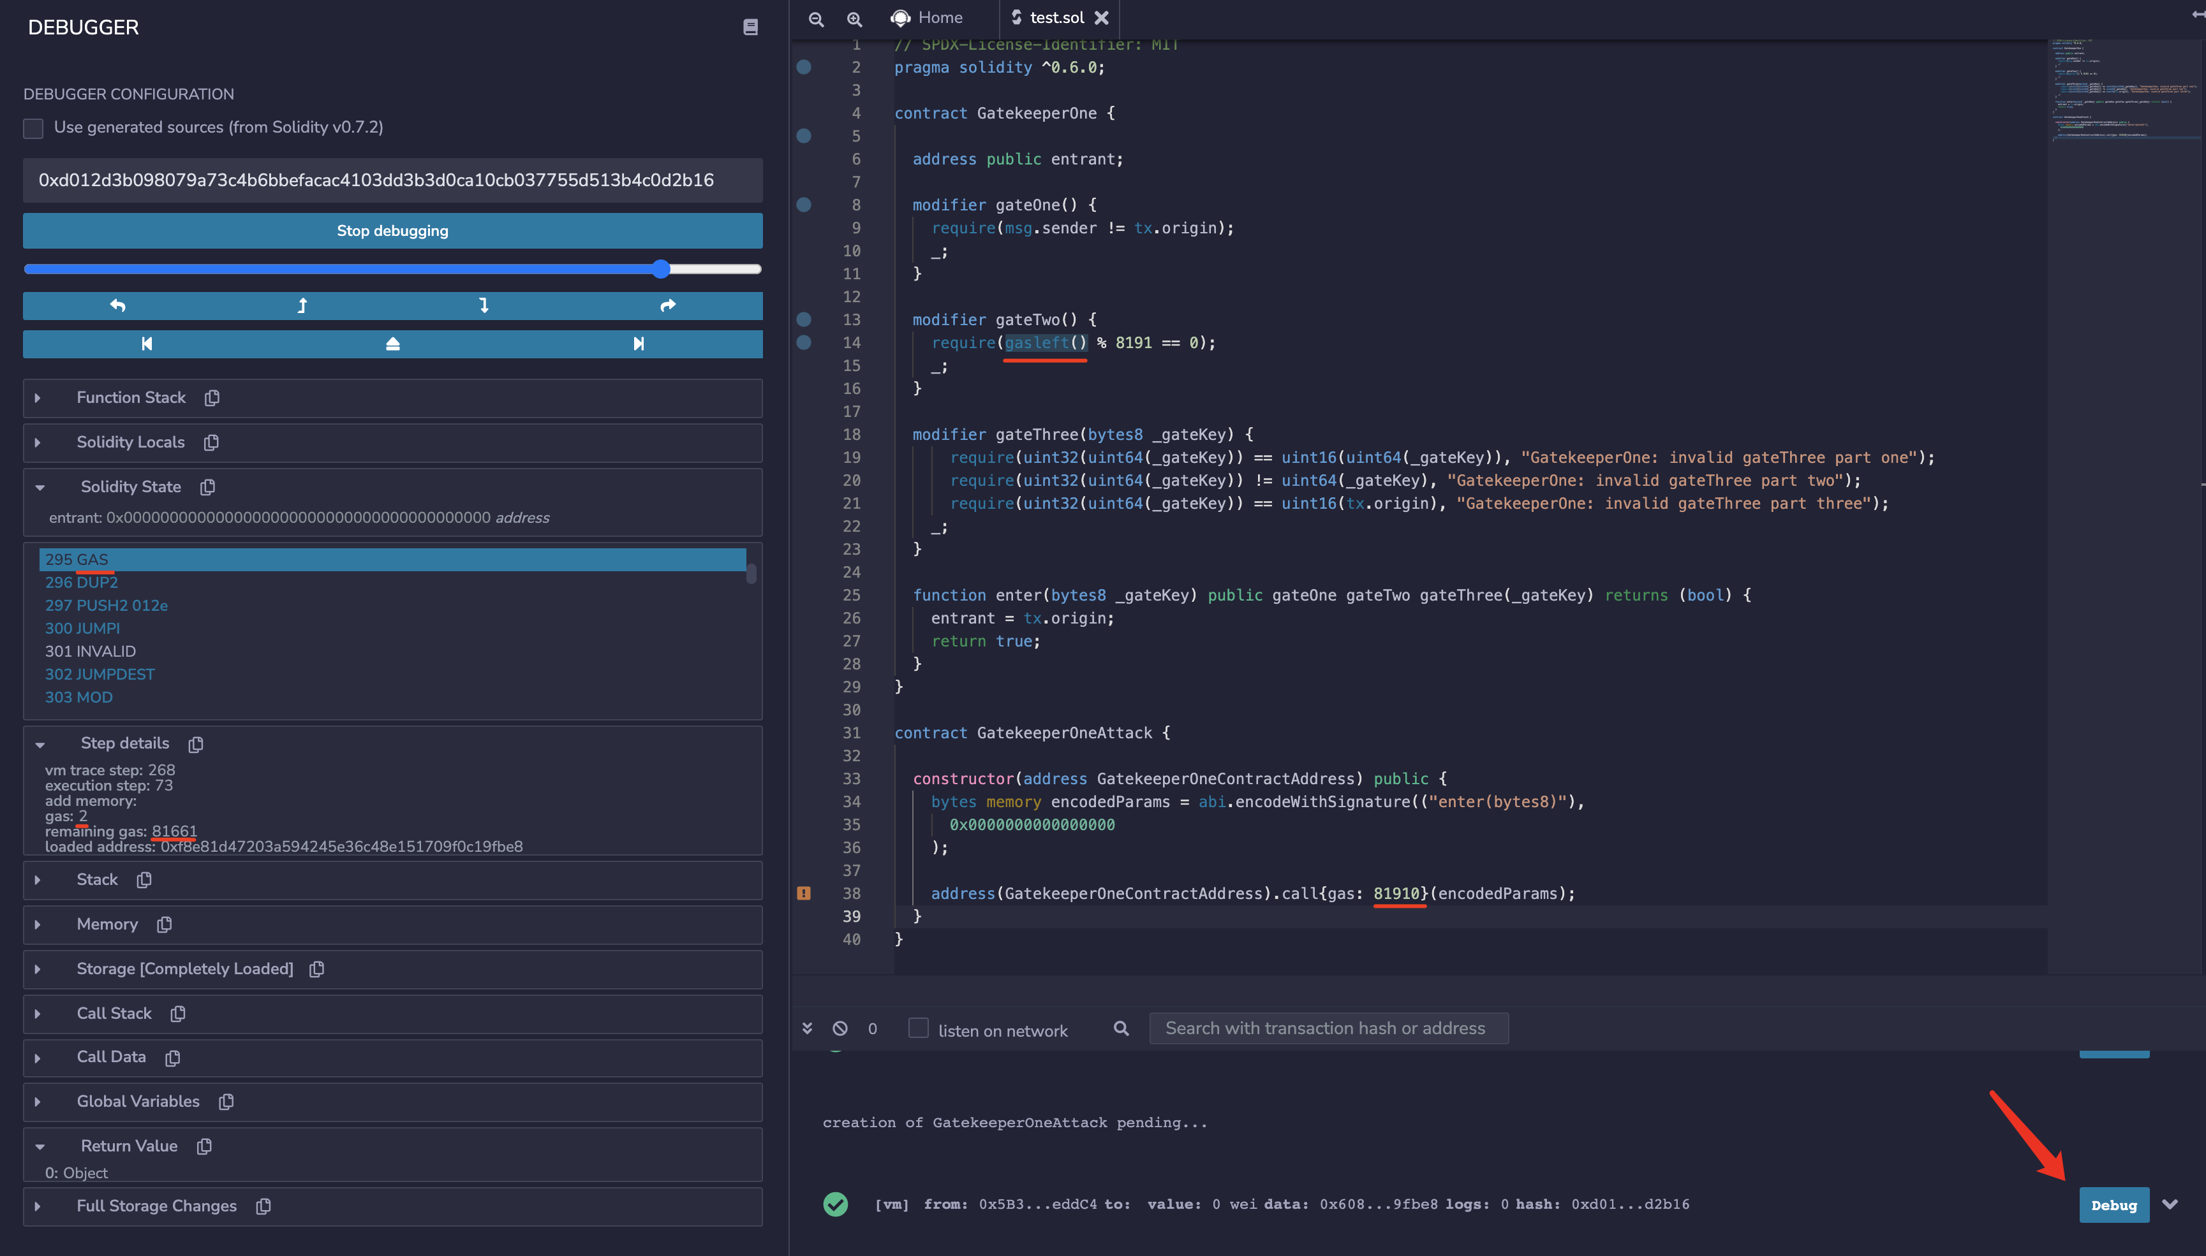Enable Use generated sources checkbox
The height and width of the screenshot is (1256, 2206).
pos(33,128)
